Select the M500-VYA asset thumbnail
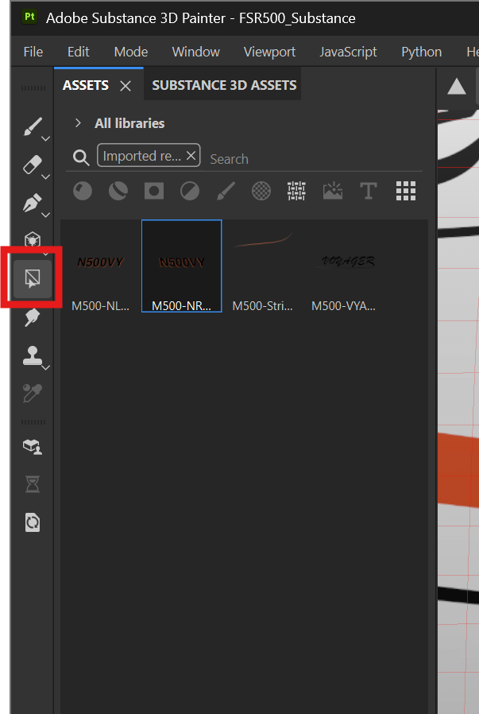479x714 pixels. click(x=343, y=266)
